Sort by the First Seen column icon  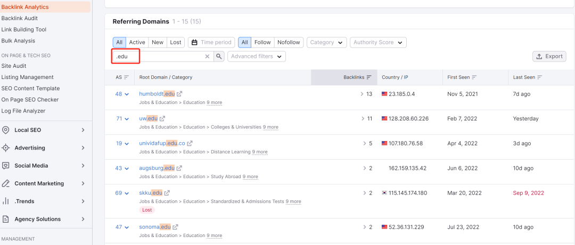click(474, 77)
